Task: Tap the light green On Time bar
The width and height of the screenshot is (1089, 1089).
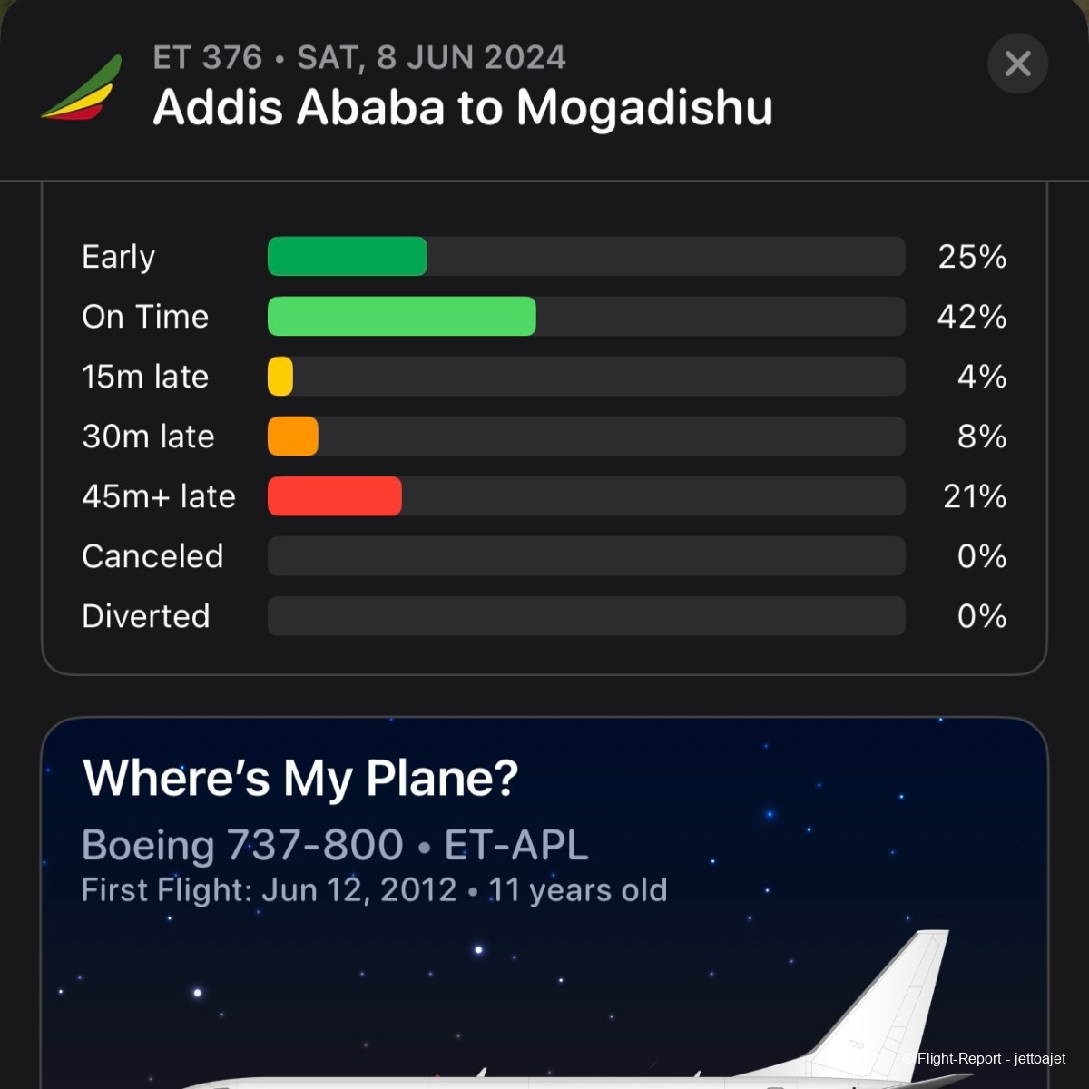Action: coord(401,317)
